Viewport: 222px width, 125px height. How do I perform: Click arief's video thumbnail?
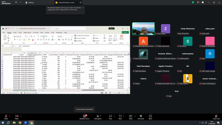[x=143, y=29]
